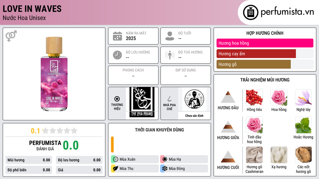
Task: Click the Mùa Thu season label
Action: point(126,168)
